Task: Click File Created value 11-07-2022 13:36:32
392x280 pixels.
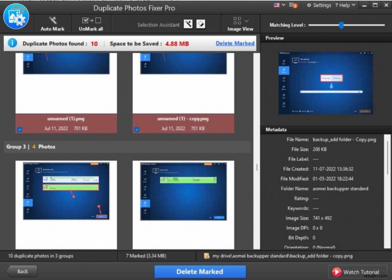Action: 333,169
